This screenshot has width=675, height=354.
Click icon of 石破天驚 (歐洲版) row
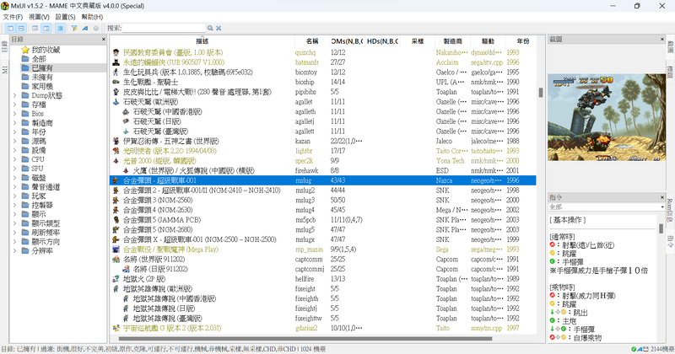click(116, 102)
